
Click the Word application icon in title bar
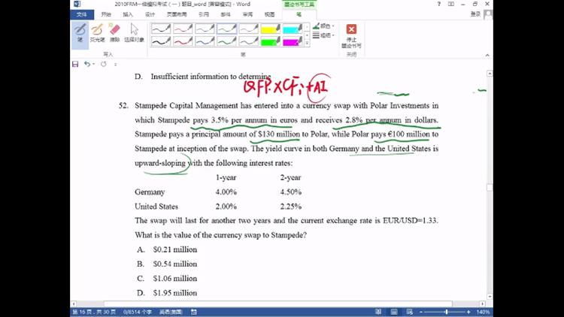pos(77,4)
